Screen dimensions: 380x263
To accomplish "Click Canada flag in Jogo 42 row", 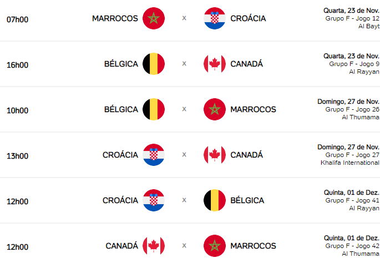I will click(x=154, y=246).
